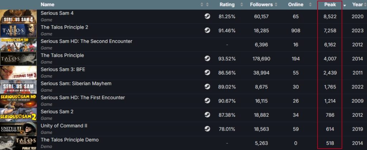
Task: Click the Steam icon for Serious Sam 4
Action: pyautogui.click(x=207, y=16)
